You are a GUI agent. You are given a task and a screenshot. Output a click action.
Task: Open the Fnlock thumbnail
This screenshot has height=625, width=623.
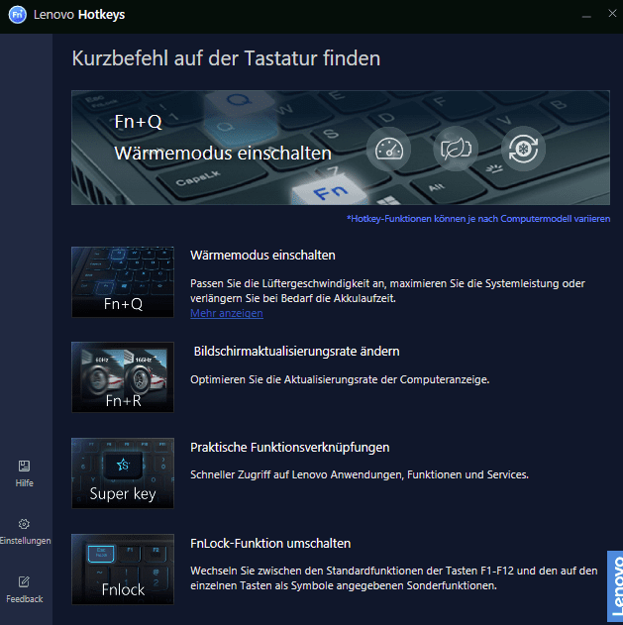click(x=123, y=570)
